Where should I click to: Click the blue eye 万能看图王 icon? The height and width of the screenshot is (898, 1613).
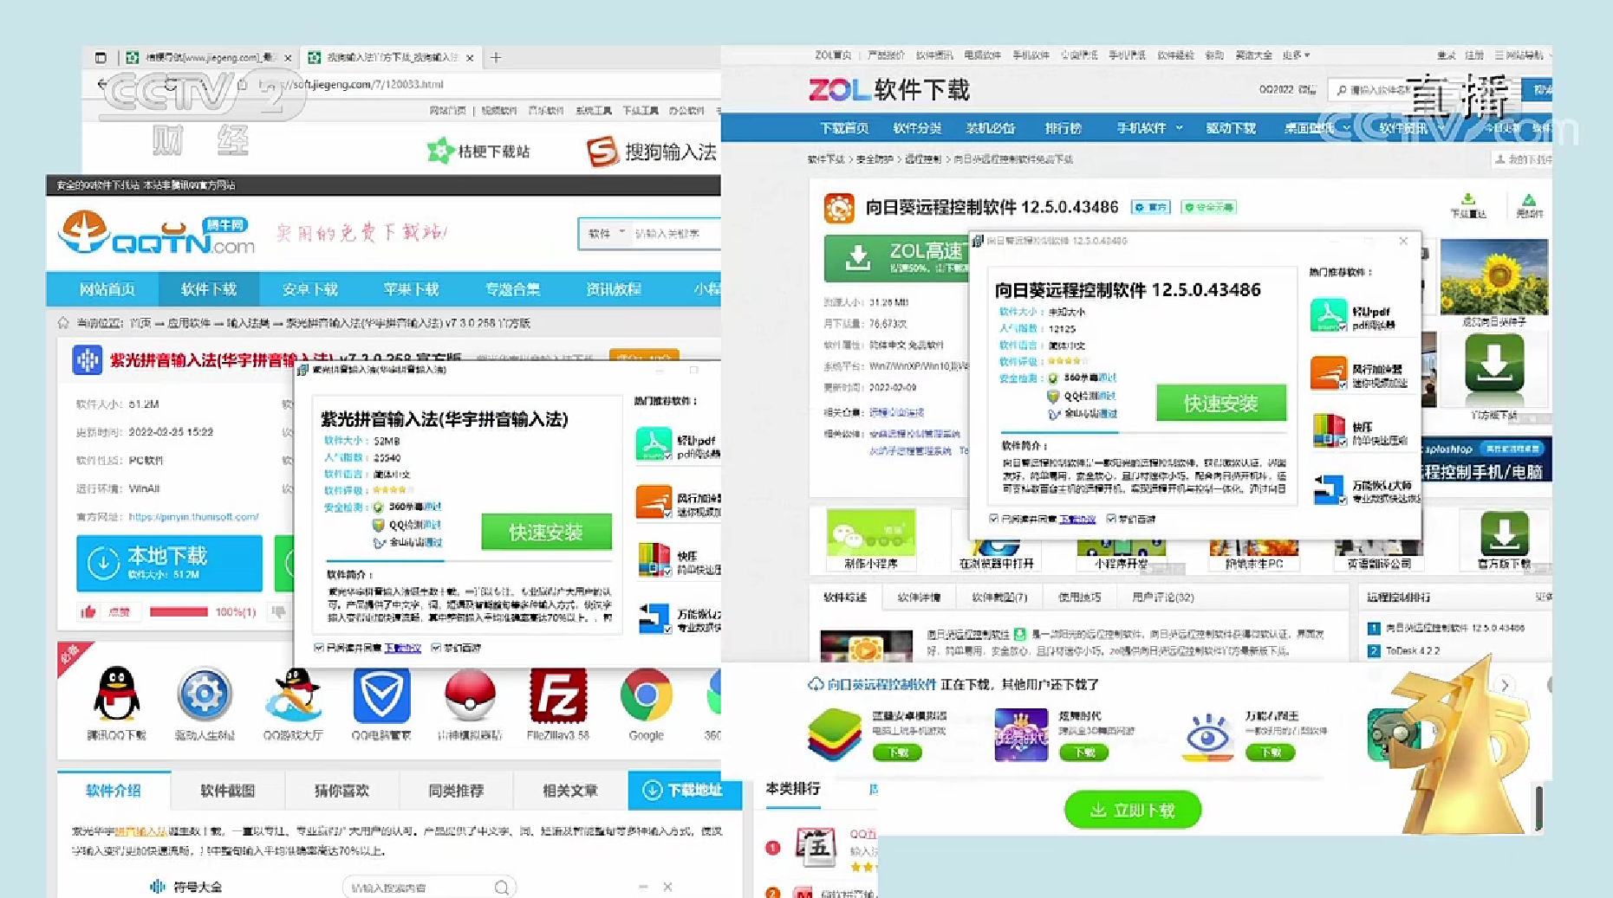coord(1207,737)
